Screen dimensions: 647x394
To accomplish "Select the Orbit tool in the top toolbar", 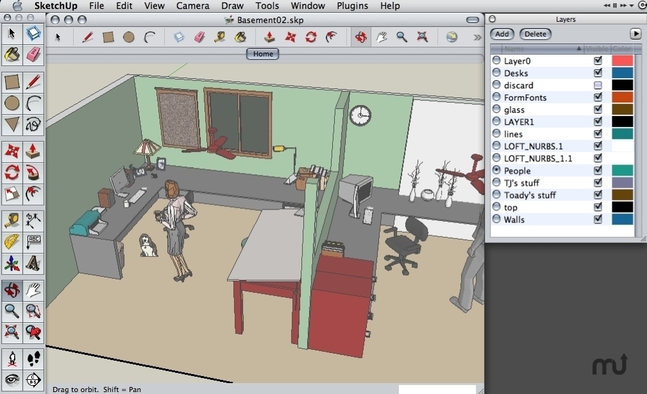I will 360,37.
